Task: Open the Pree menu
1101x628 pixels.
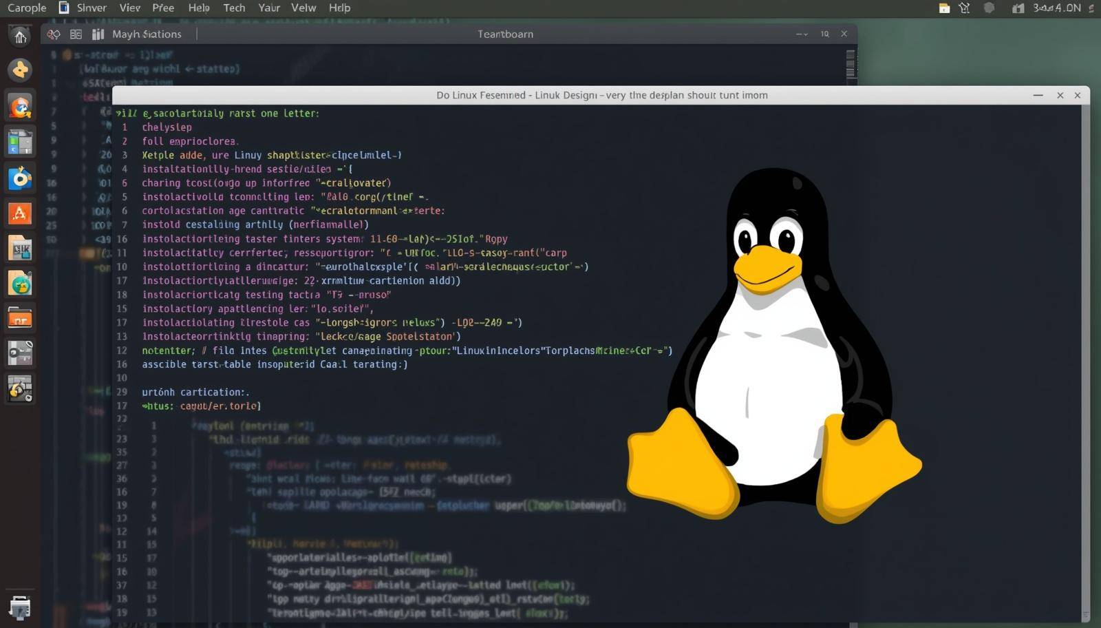Action: [x=163, y=8]
